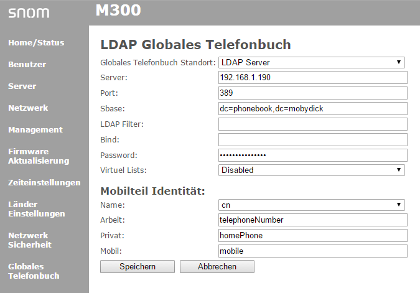Click the 'LDAP Filter:' label
This screenshot has width=420, height=293.
[122, 124]
